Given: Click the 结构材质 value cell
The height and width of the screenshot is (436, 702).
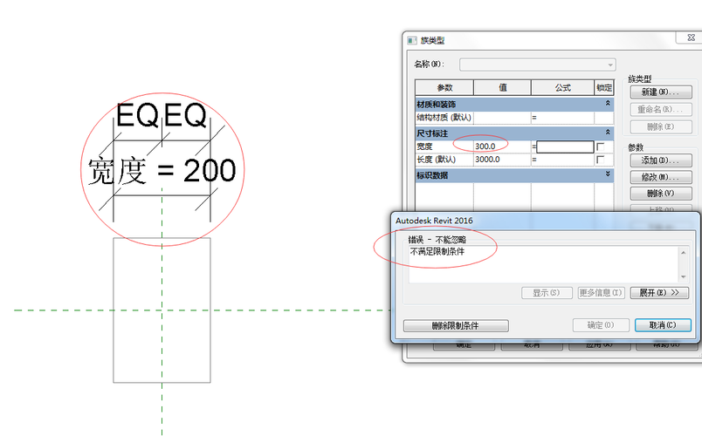Looking at the screenshot, I should click(502, 118).
